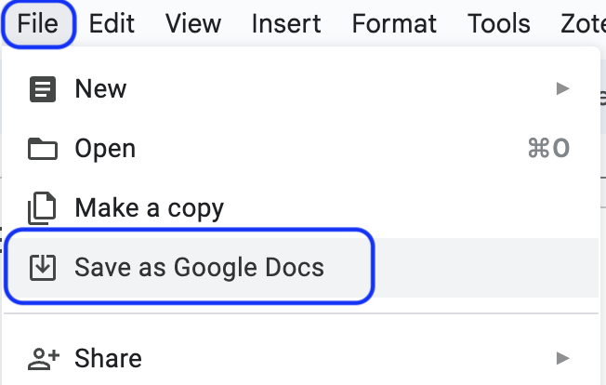Click the New document icon
This screenshot has height=385, width=606.
pos(43,89)
